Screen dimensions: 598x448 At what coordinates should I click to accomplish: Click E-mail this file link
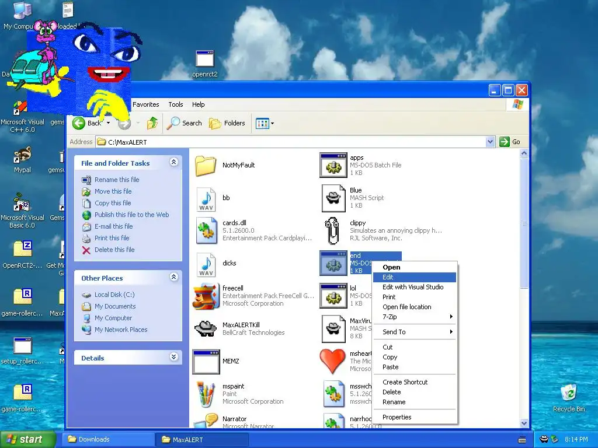[x=114, y=226]
